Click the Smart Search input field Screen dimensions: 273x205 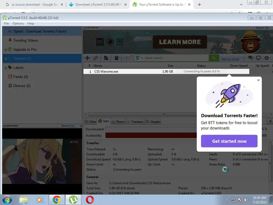click(176, 58)
